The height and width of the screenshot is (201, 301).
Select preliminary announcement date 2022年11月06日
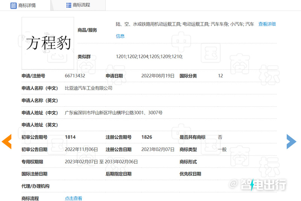coord(81,149)
